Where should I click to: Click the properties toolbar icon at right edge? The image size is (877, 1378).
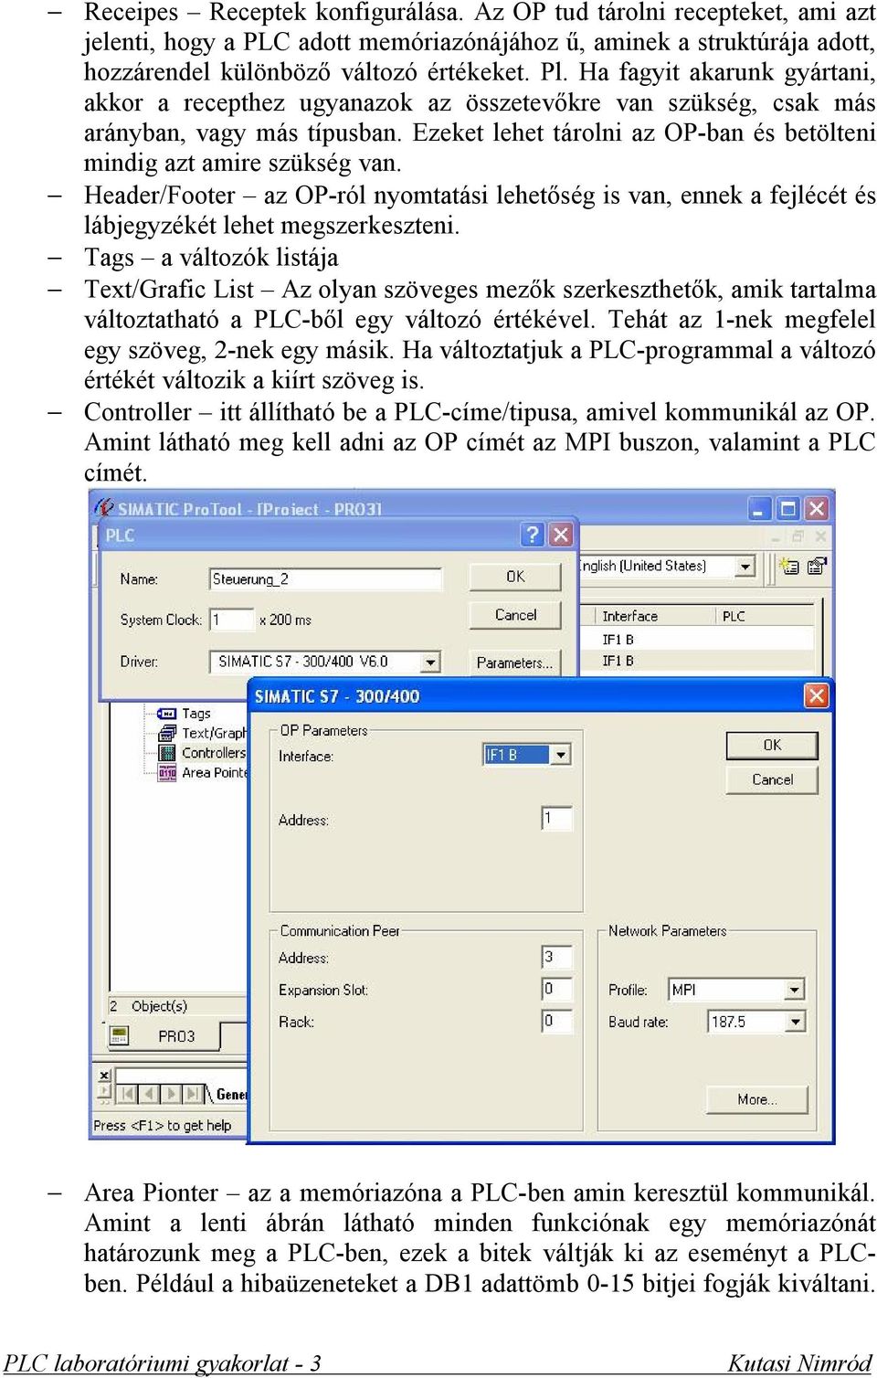pyautogui.click(x=816, y=567)
